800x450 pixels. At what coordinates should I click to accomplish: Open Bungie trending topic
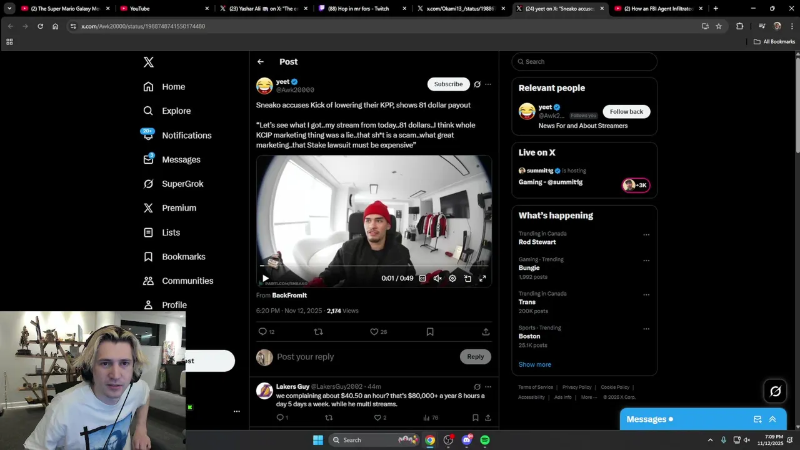tap(529, 268)
